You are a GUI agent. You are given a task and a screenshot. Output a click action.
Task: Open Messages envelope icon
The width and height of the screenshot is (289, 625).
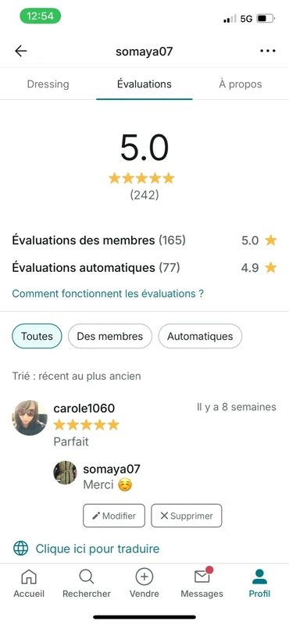[202, 577]
